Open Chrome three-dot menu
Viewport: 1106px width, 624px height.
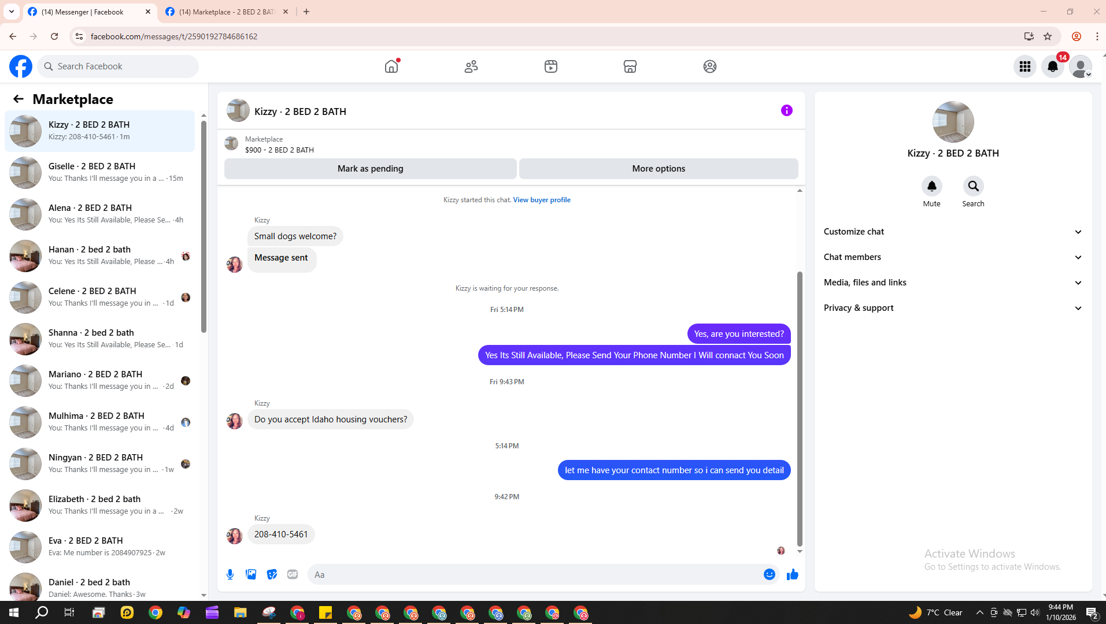[x=1097, y=36]
